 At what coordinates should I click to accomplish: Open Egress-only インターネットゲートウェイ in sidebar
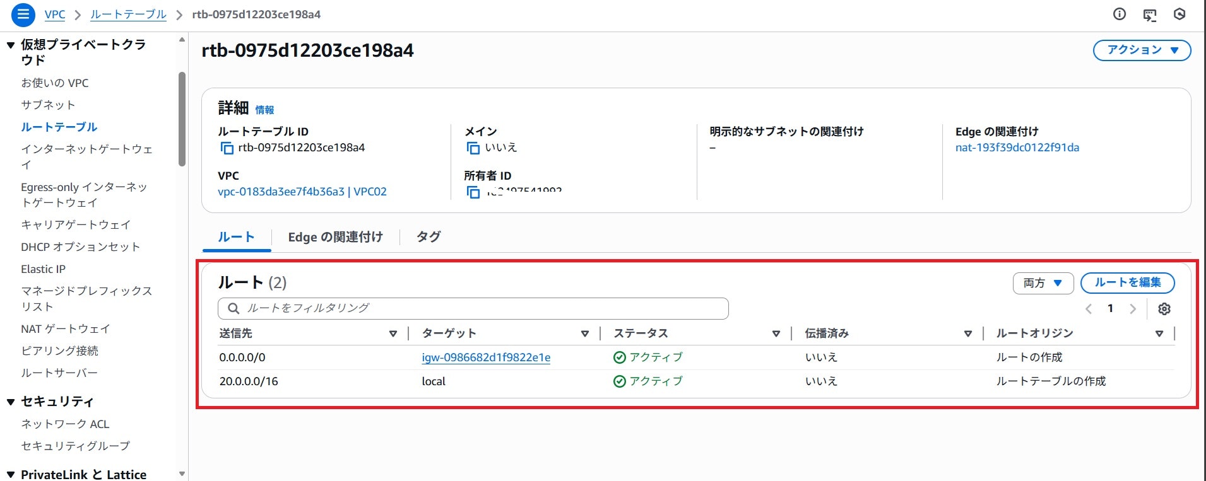coord(84,195)
